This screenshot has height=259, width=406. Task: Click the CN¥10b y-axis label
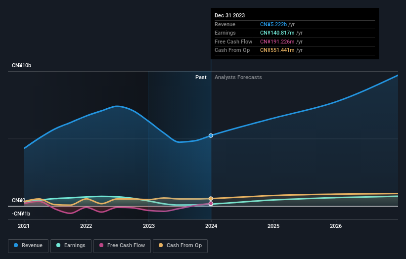21,65
